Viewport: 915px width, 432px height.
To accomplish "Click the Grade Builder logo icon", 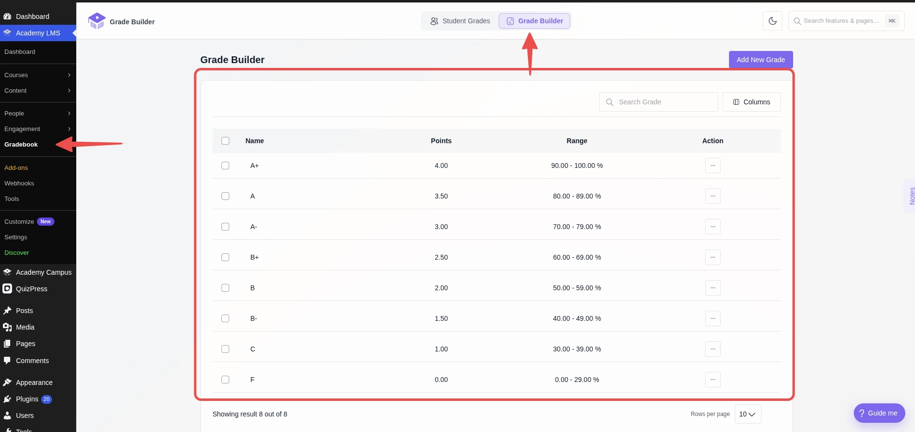I will click(97, 21).
